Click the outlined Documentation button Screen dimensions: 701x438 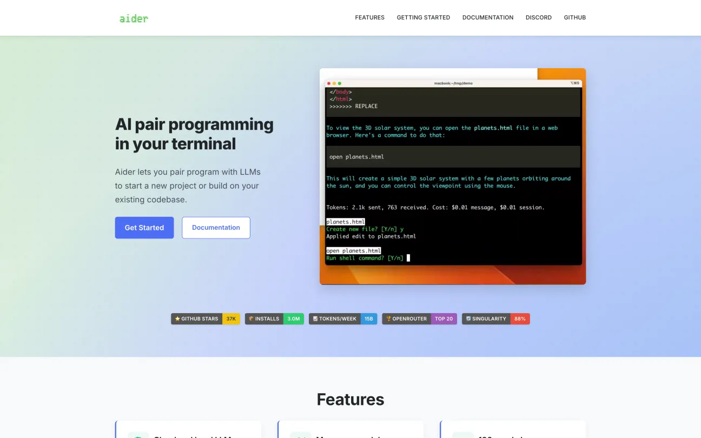click(216, 228)
